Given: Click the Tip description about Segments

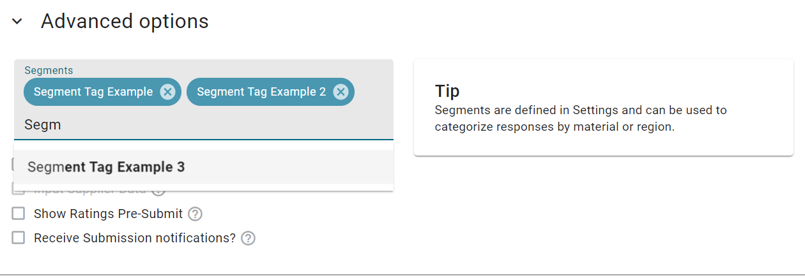Looking at the screenshot, I should [x=581, y=119].
